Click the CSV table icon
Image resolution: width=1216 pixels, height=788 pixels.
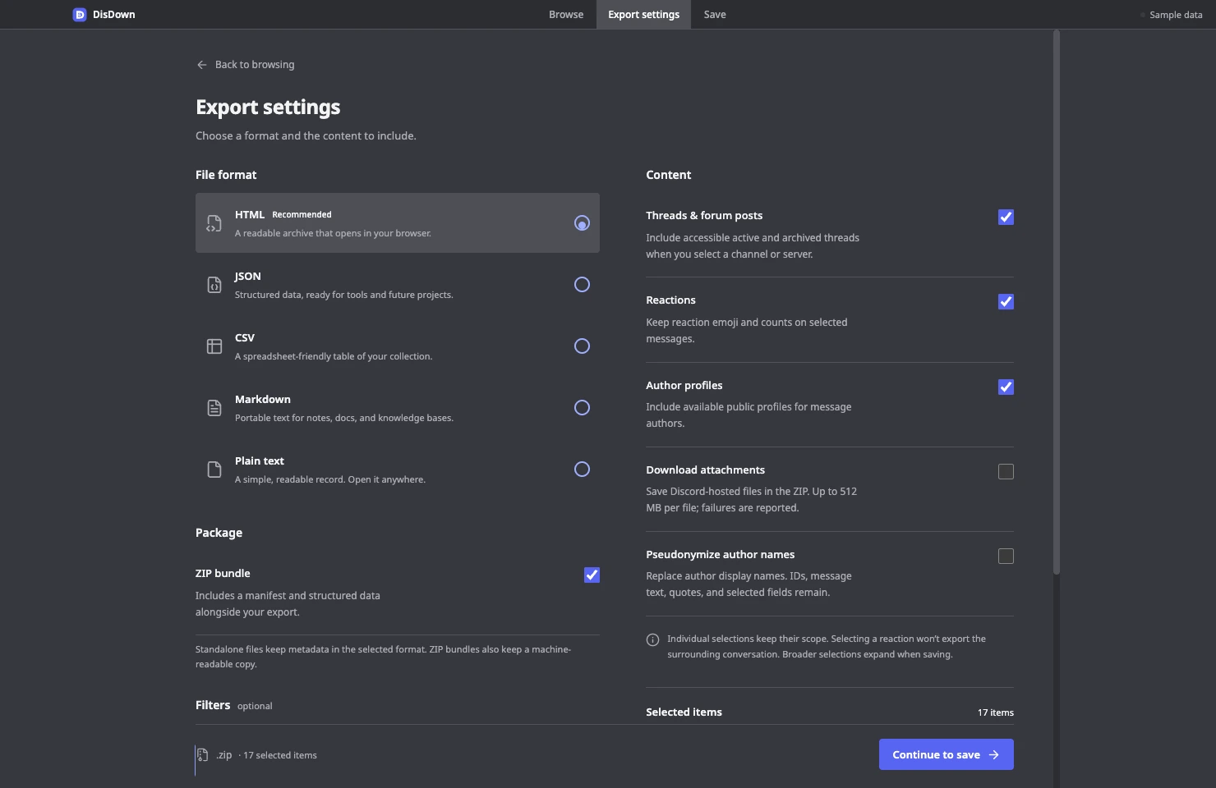coord(214,346)
